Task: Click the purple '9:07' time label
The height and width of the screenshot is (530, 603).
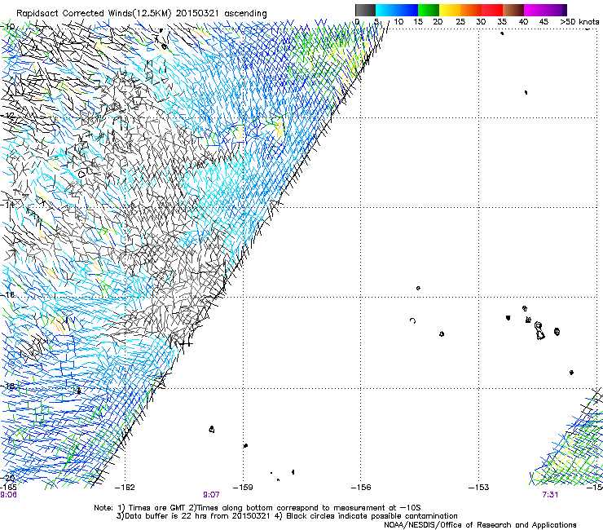Action: tap(211, 495)
